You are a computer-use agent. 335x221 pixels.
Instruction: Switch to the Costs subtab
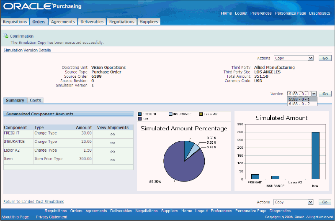[x=35, y=100]
